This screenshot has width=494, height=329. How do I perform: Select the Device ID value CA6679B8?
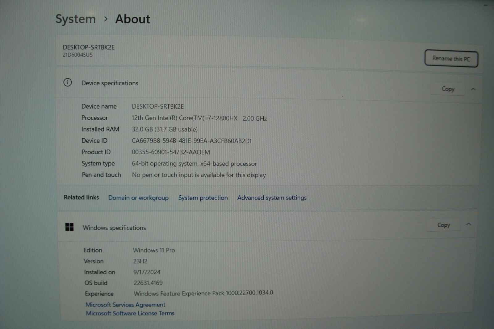(x=192, y=141)
